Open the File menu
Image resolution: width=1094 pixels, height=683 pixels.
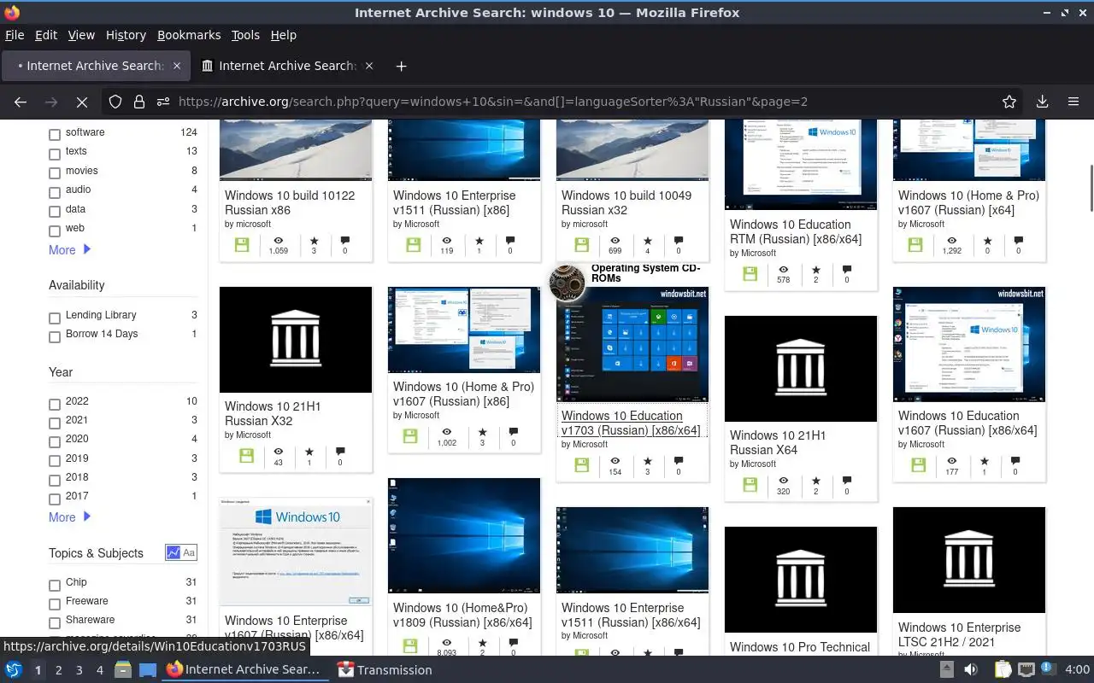point(15,35)
